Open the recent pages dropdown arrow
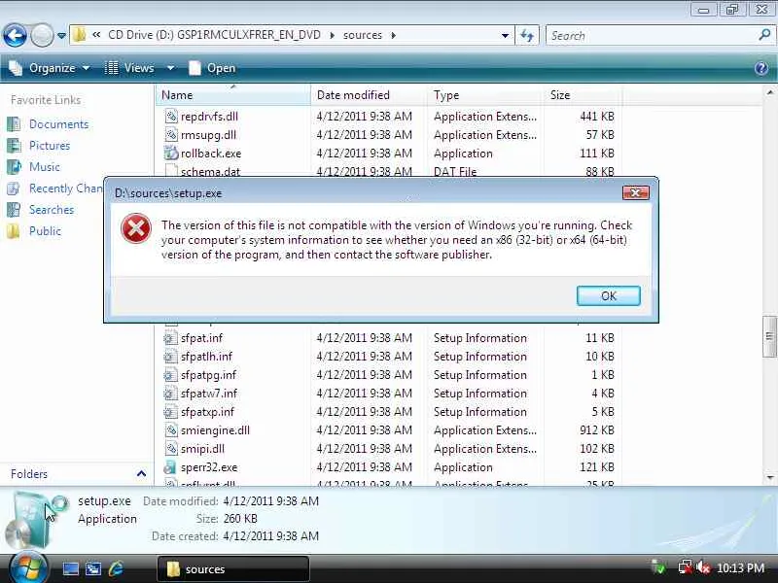 point(61,36)
